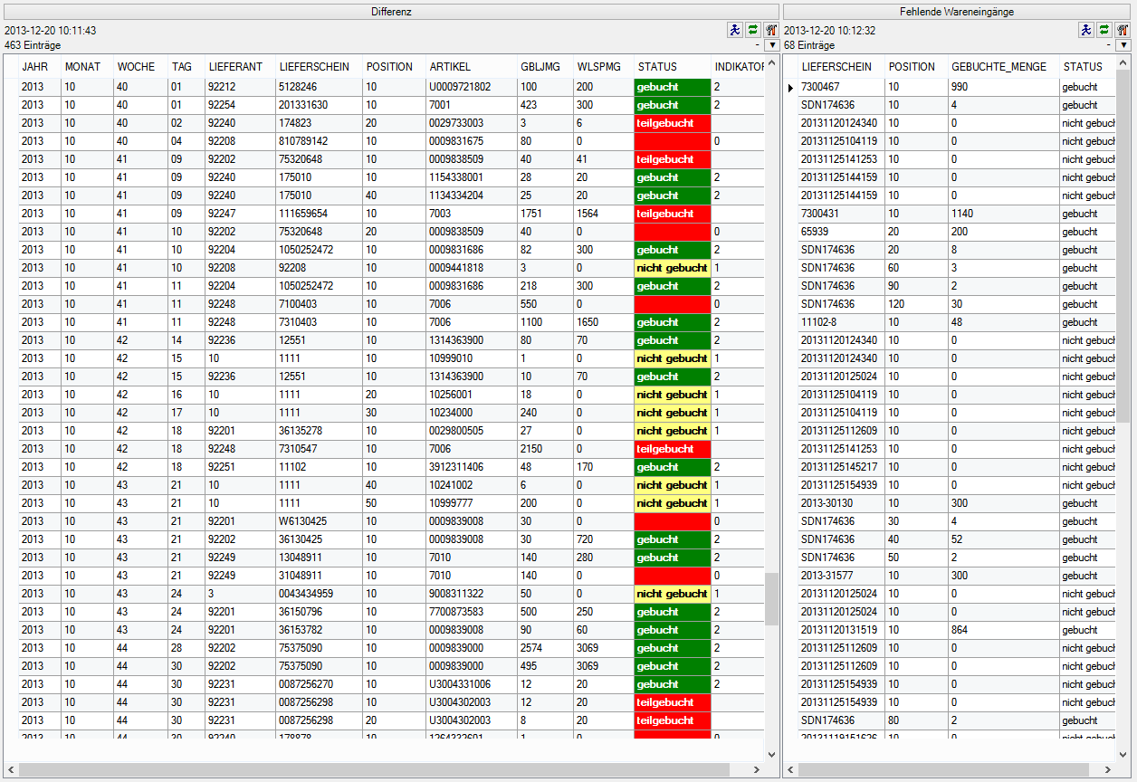
Task: Click the red teilgebucht status for Lieferschein 174823
Action: 672,123
